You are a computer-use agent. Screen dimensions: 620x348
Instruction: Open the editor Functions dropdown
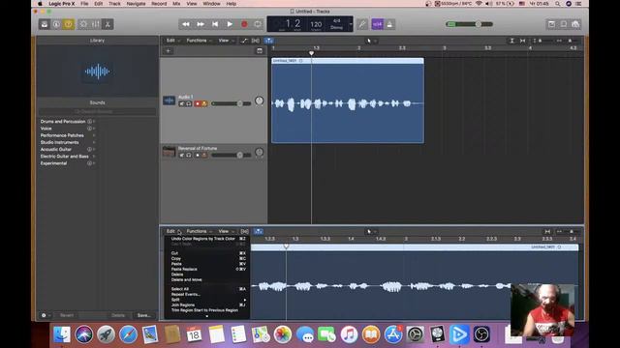(x=199, y=231)
